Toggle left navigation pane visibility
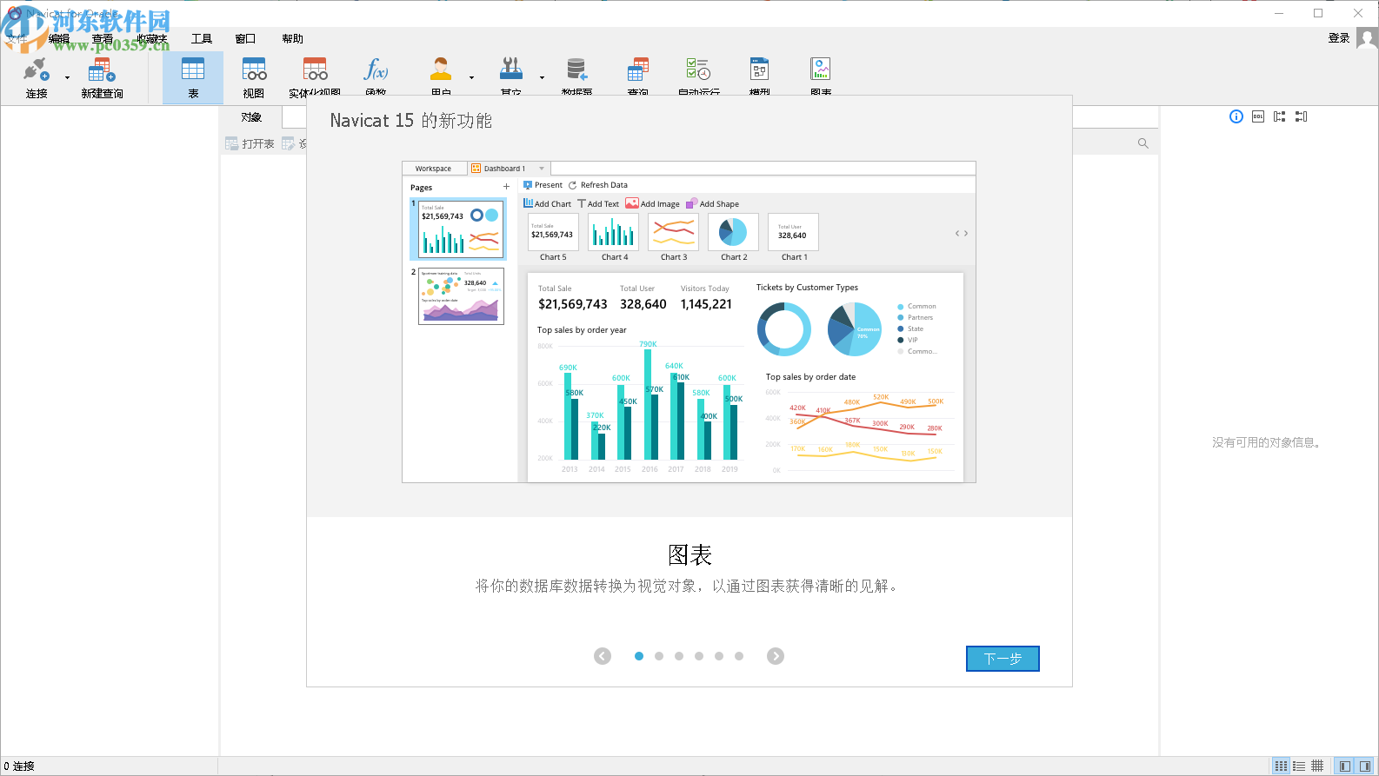The width and height of the screenshot is (1379, 776). coord(1345,766)
